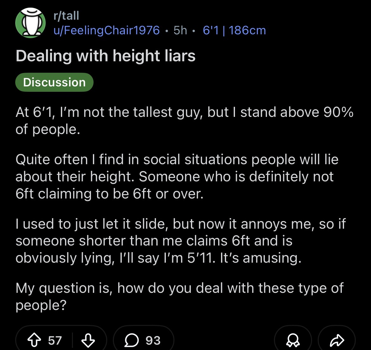The height and width of the screenshot is (350, 371).
Task: Tap the 57 vote count
Action: 55,340
